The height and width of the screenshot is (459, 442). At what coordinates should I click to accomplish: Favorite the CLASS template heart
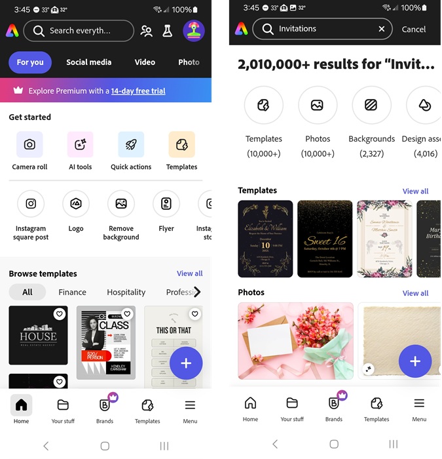(x=127, y=314)
